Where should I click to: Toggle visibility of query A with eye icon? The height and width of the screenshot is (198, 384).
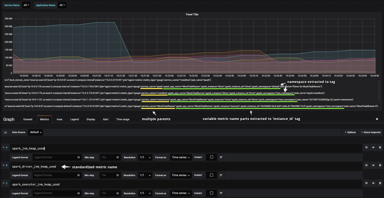coord(373,147)
